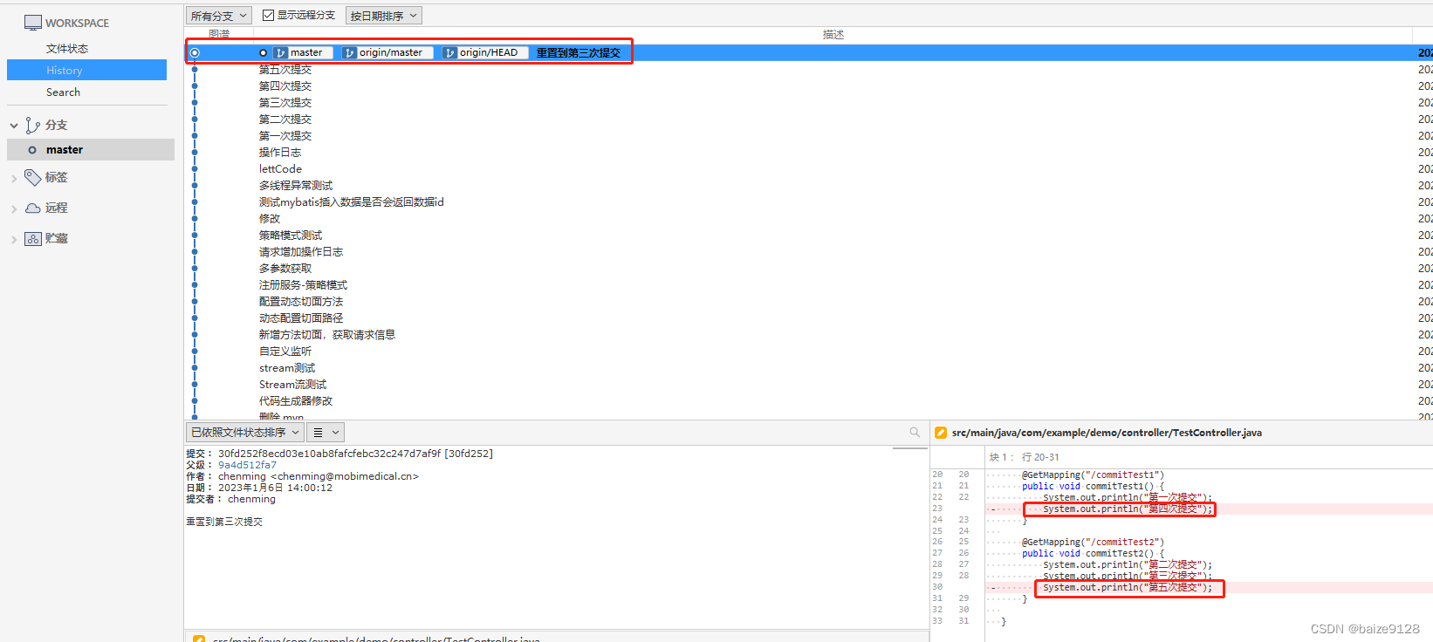Click the stash box icon beside 贮藏
This screenshot has height=642, width=1433.
pos(33,238)
